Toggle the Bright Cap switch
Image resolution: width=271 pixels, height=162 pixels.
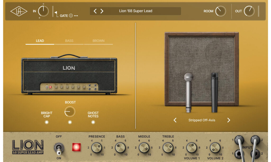click(x=47, y=122)
